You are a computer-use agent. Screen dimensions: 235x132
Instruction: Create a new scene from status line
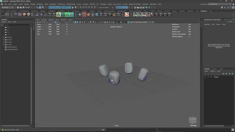[18, 7]
